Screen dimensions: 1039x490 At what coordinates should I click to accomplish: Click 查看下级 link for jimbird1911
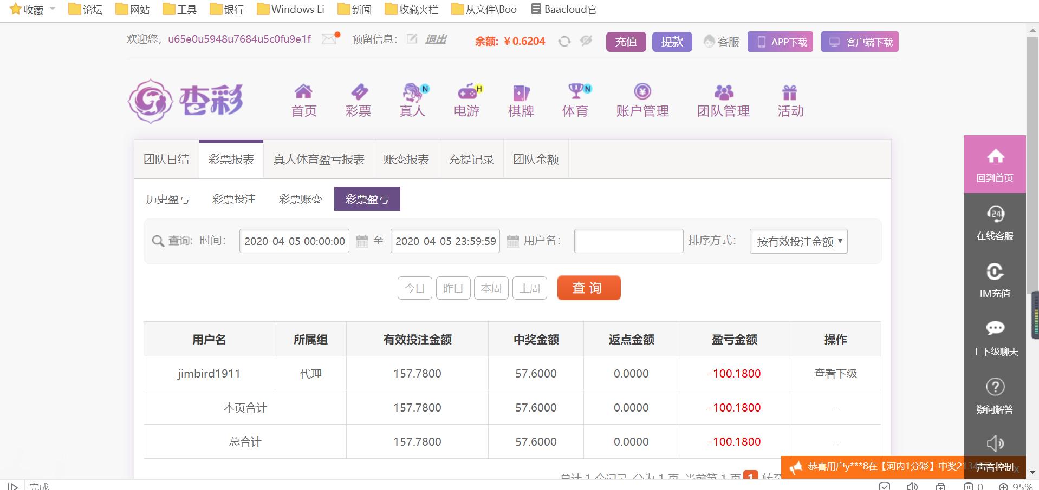click(x=835, y=374)
